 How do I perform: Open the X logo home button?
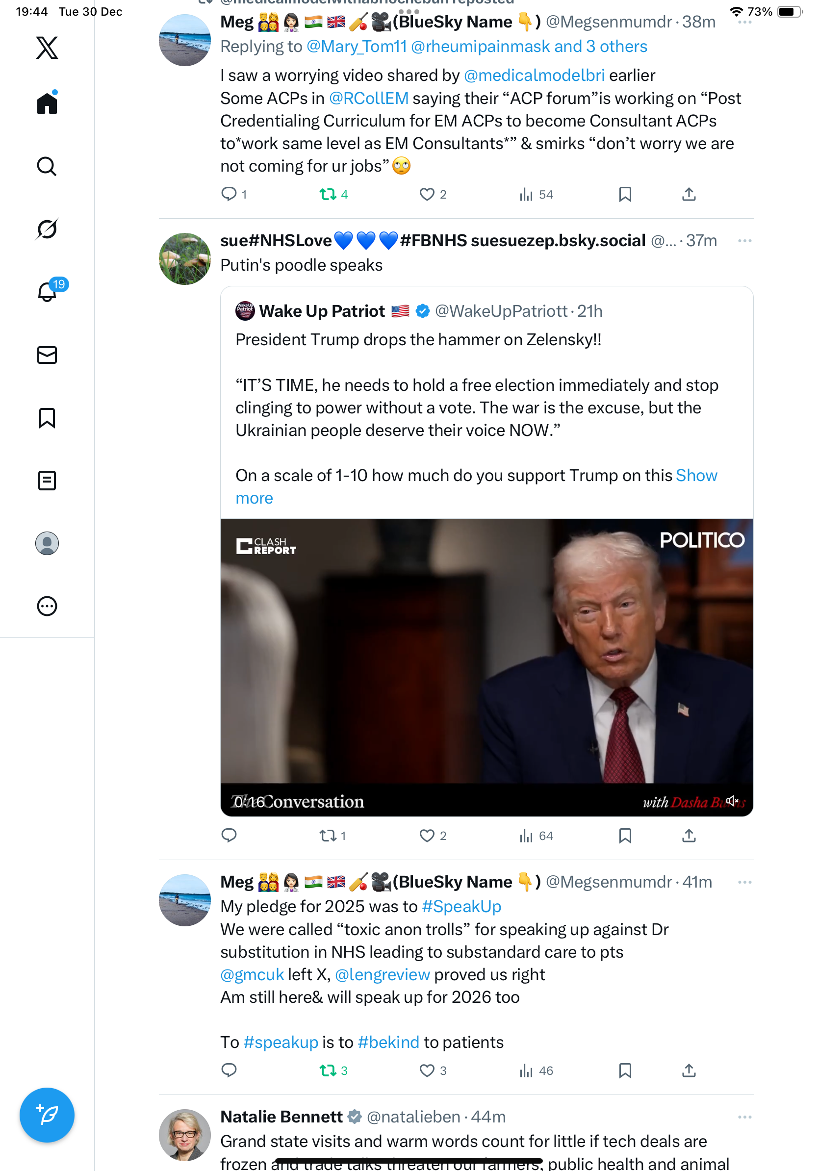(47, 48)
